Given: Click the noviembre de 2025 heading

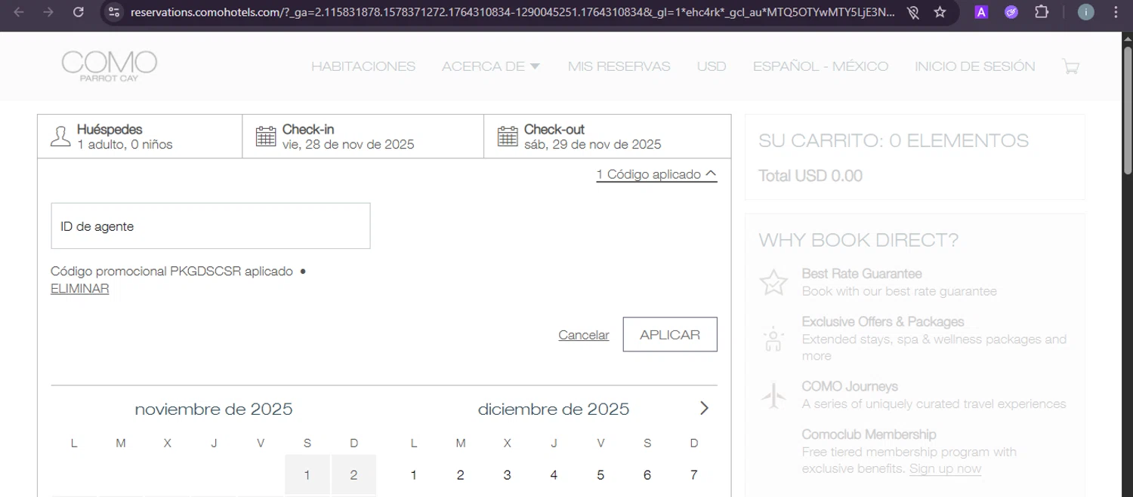Looking at the screenshot, I should pos(214,410).
